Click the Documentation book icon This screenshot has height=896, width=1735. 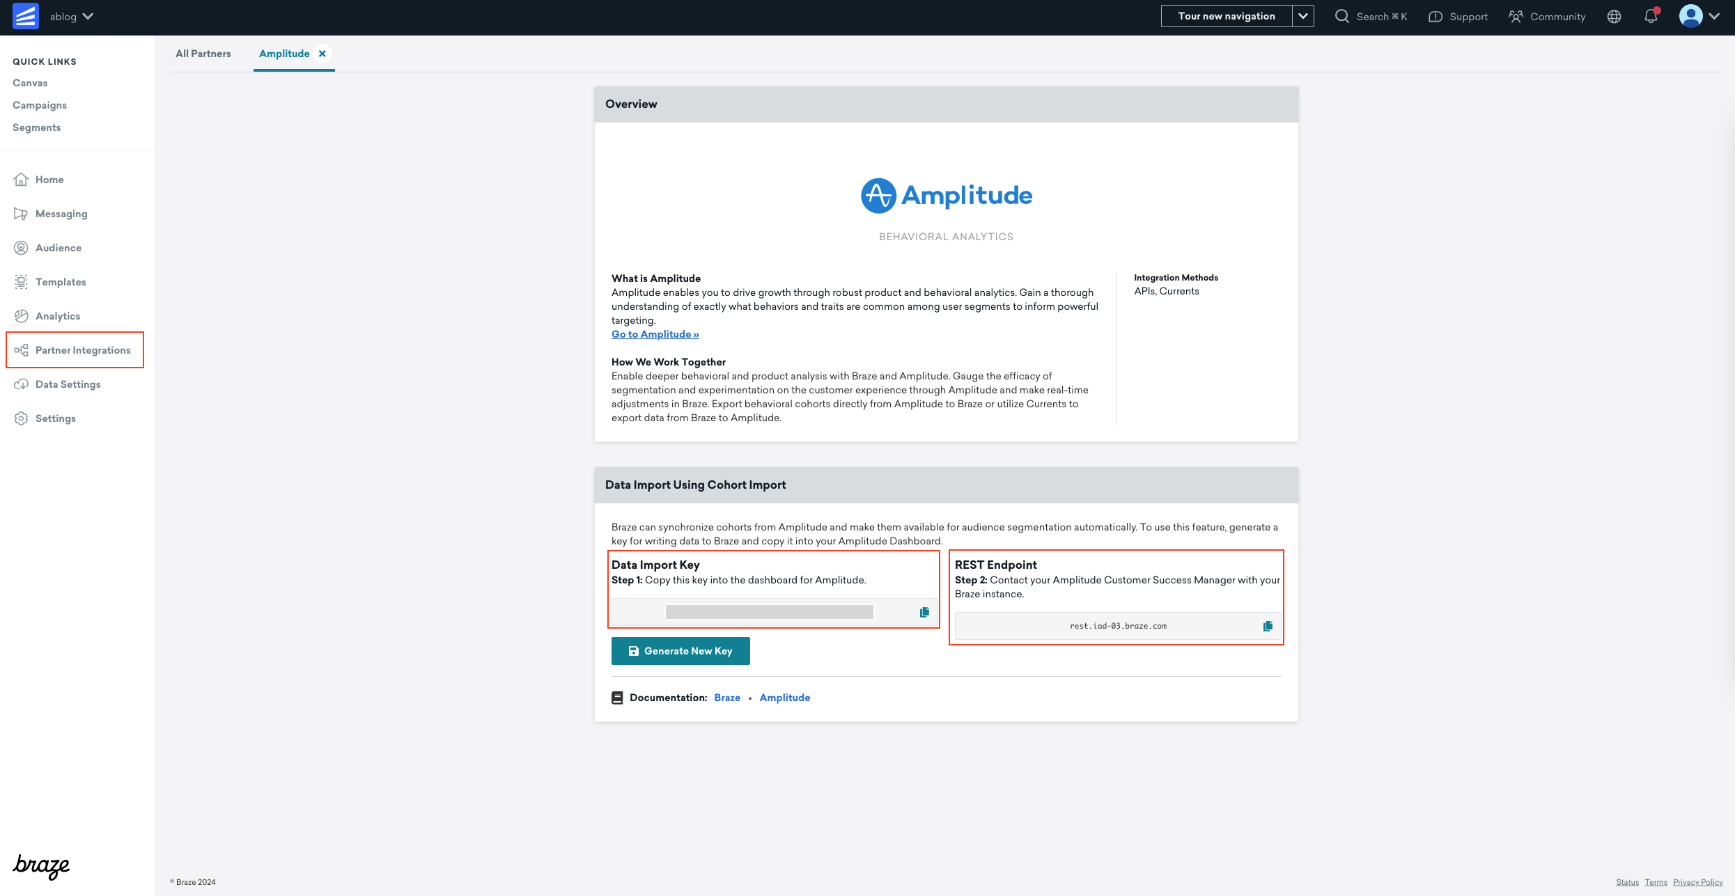coord(617,698)
